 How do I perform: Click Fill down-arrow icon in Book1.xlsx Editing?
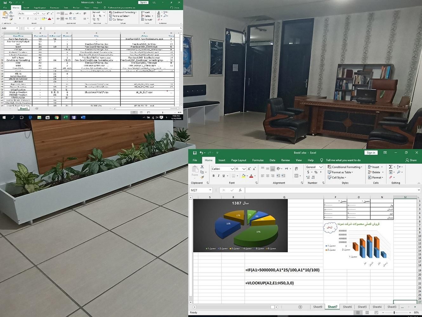click(391, 172)
